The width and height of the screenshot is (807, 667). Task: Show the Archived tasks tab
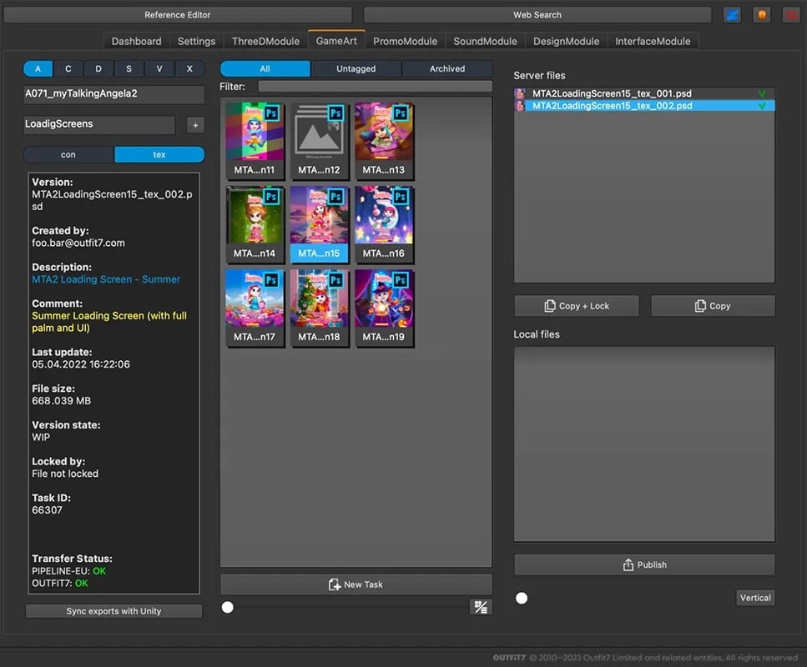coord(447,68)
